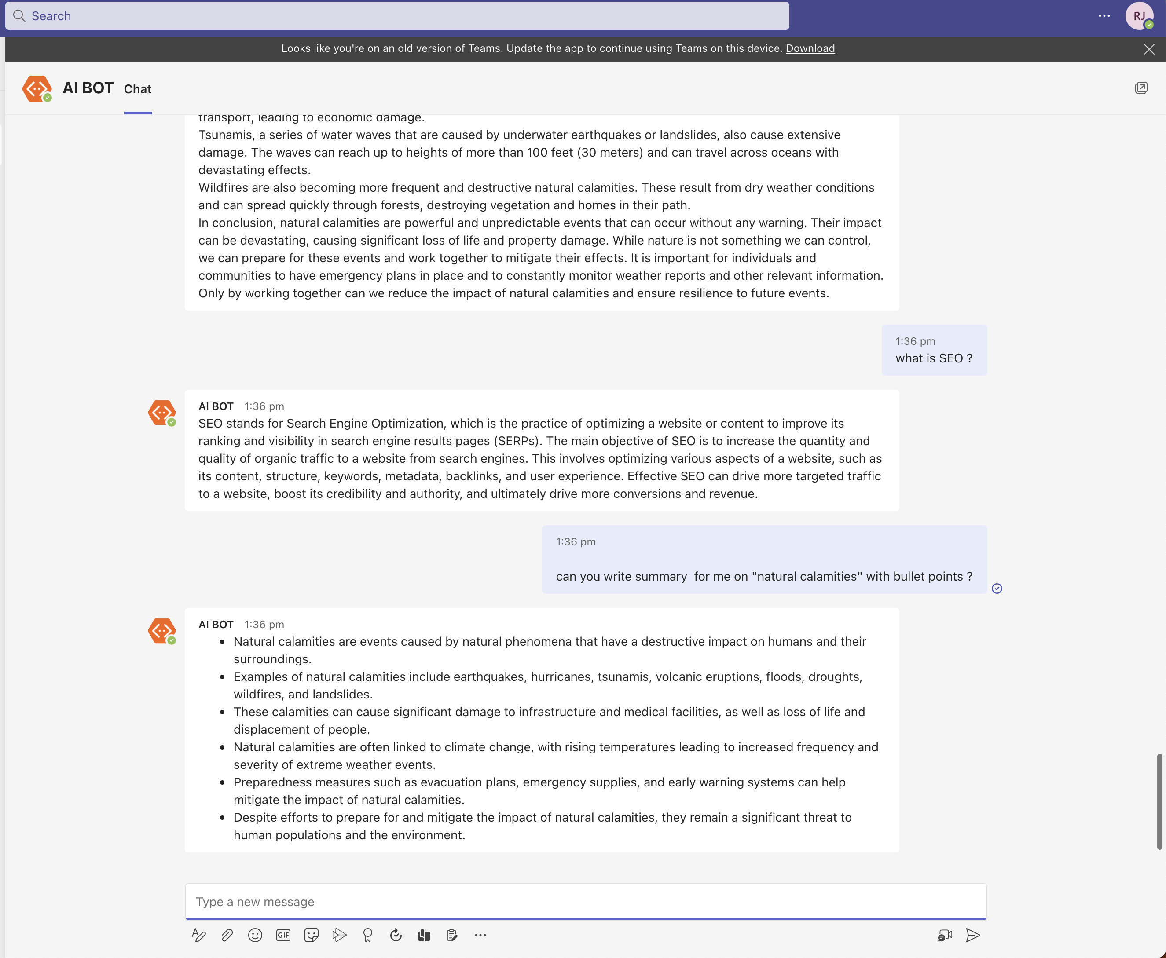This screenshot has width=1166, height=958.
Task: Switch to the Chat tab
Action: [x=137, y=89]
